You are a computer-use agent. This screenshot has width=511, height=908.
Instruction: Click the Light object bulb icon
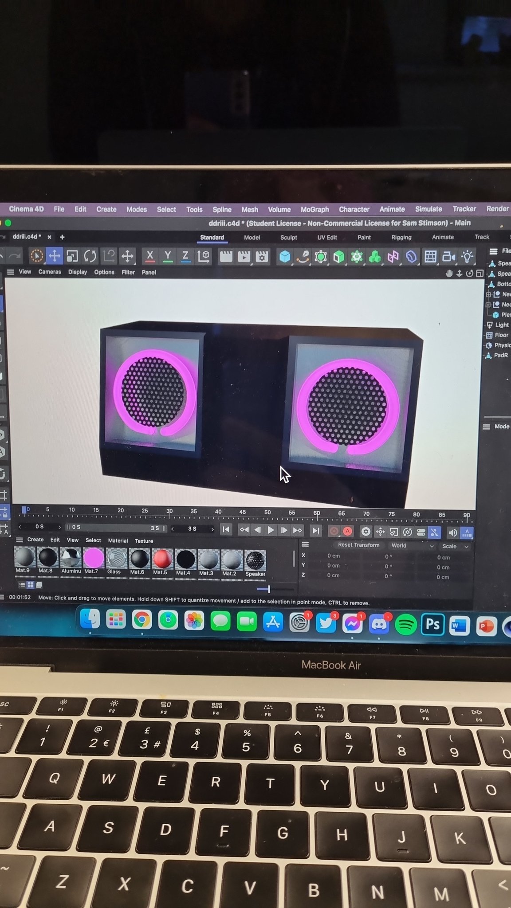tap(467, 257)
